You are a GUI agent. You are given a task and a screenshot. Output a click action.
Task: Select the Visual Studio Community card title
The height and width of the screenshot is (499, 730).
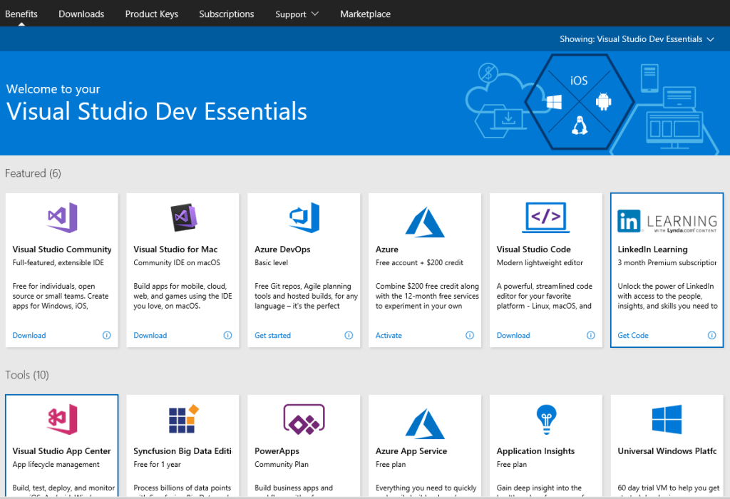click(62, 249)
